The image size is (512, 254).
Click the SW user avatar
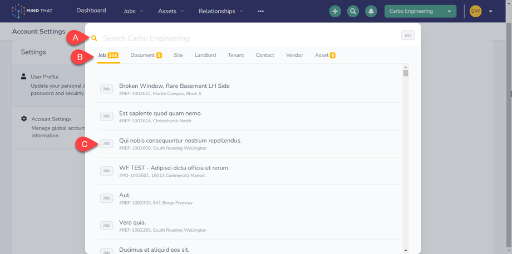coord(475,11)
